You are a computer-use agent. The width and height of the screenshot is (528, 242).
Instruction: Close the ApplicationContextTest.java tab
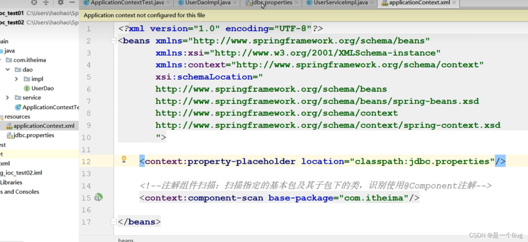coord(168,3)
